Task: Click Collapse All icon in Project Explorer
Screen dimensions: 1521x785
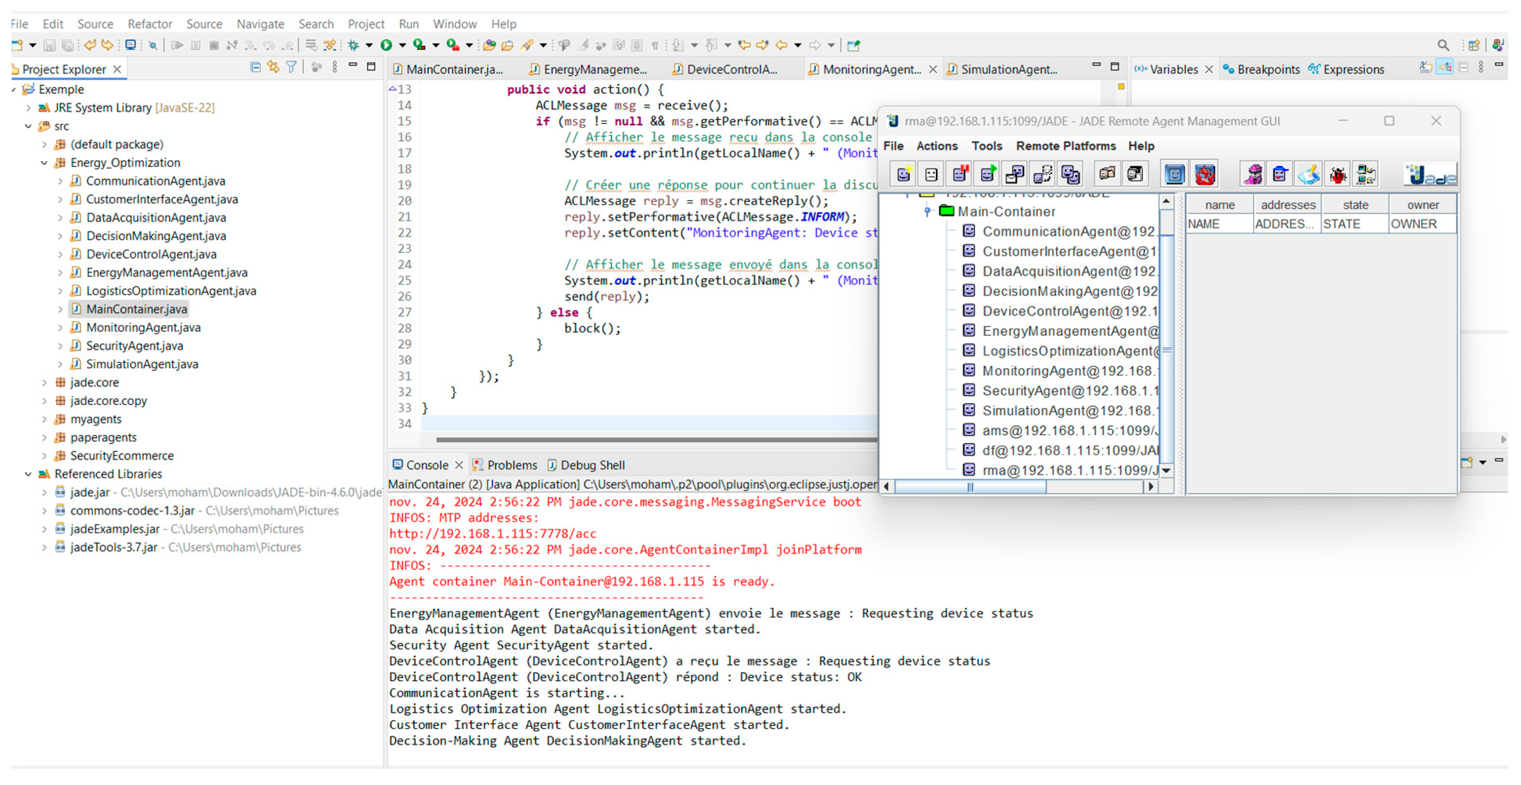Action: (255, 68)
